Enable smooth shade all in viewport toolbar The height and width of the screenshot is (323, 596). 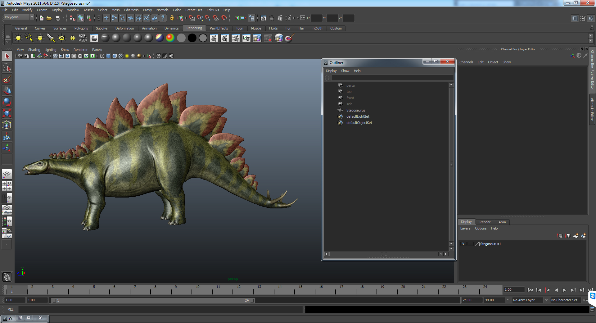[108, 56]
